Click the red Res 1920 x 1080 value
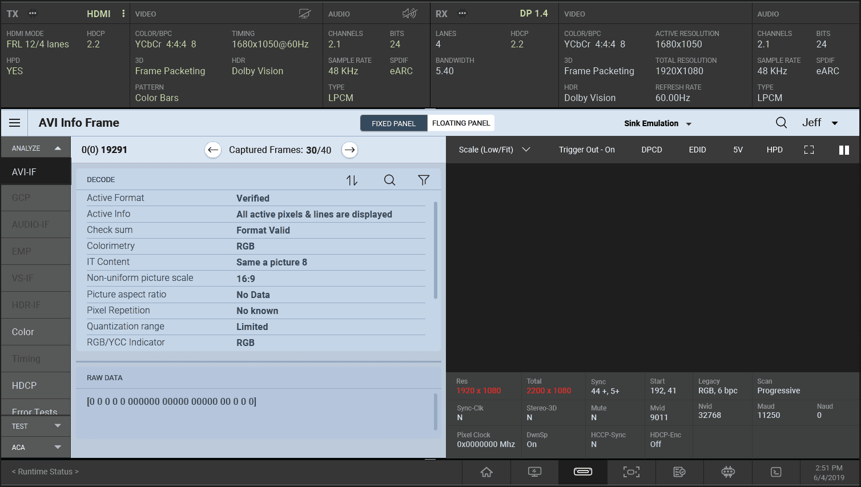 click(x=478, y=391)
